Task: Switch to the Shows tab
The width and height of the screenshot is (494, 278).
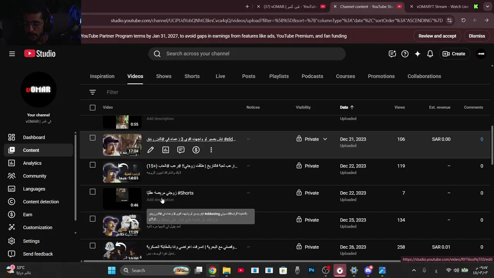Action: [164, 76]
